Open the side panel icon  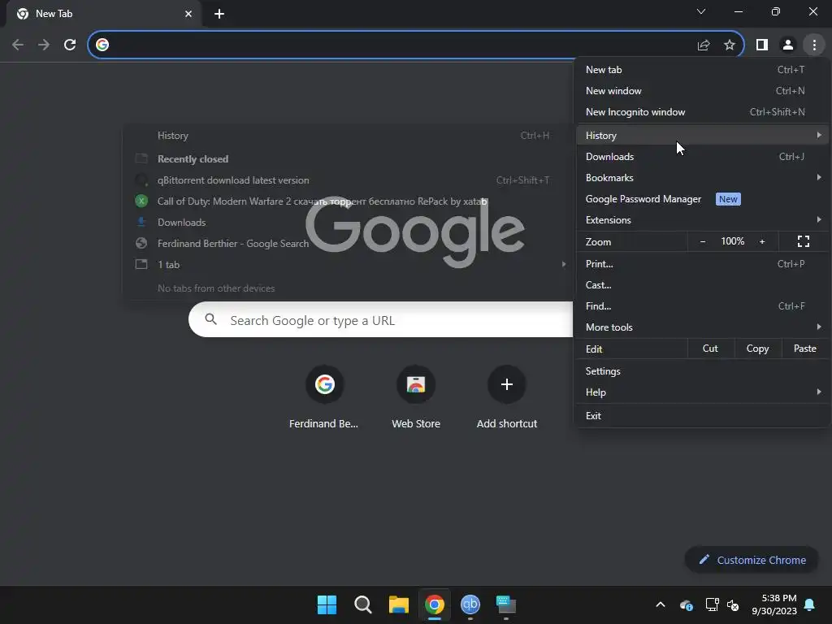(x=762, y=45)
